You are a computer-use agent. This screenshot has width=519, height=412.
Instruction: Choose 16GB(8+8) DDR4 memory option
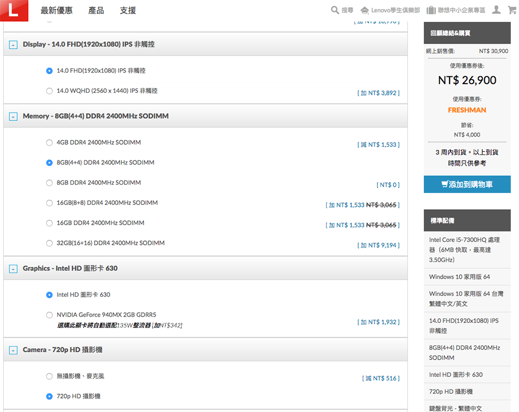coord(49,203)
